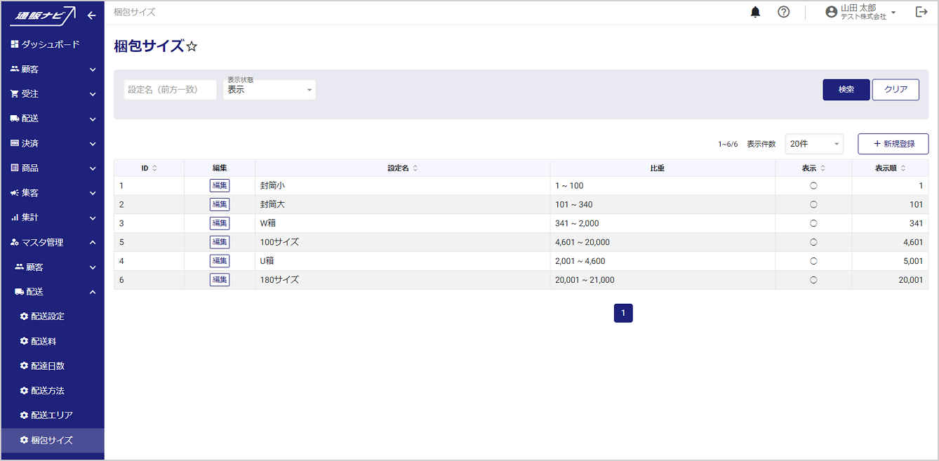Viewport: 939px width, 461px height.
Task: Click the 新規登録 button
Action: pos(893,144)
